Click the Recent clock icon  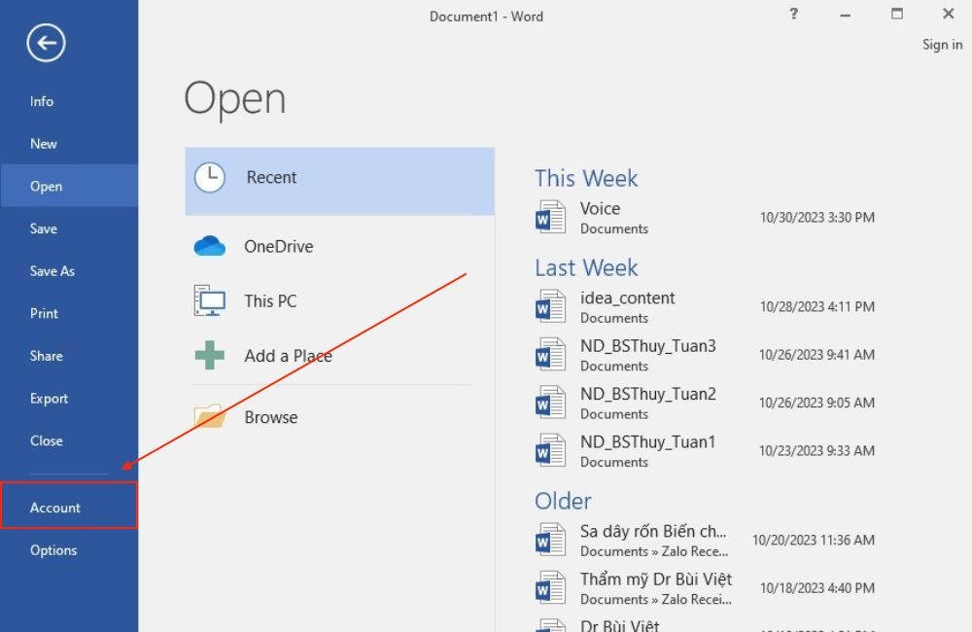click(x=210, y=178)
